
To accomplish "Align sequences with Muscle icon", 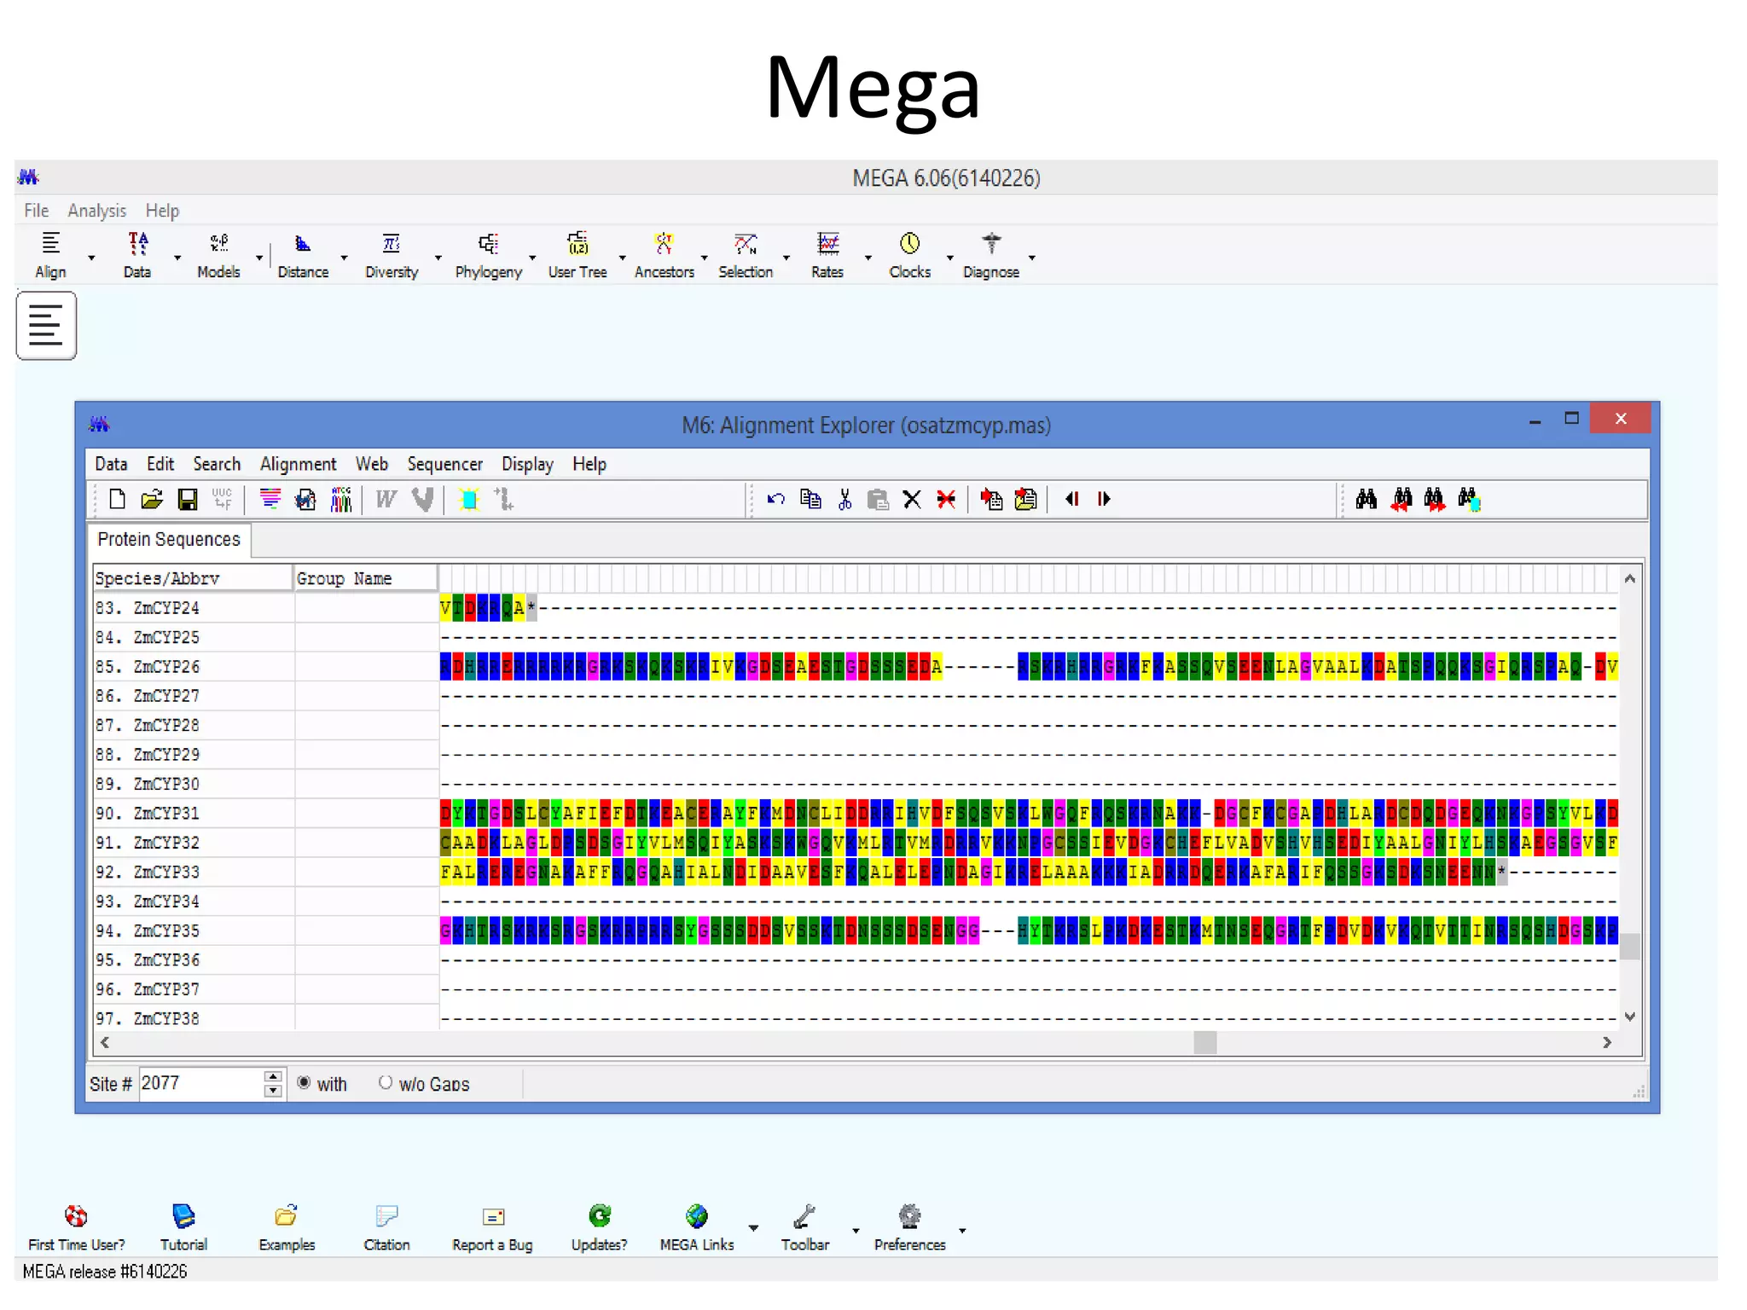I will (423, 499).
